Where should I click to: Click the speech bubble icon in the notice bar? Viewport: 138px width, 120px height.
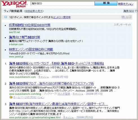pyautogui.click(x=6, y=17)
